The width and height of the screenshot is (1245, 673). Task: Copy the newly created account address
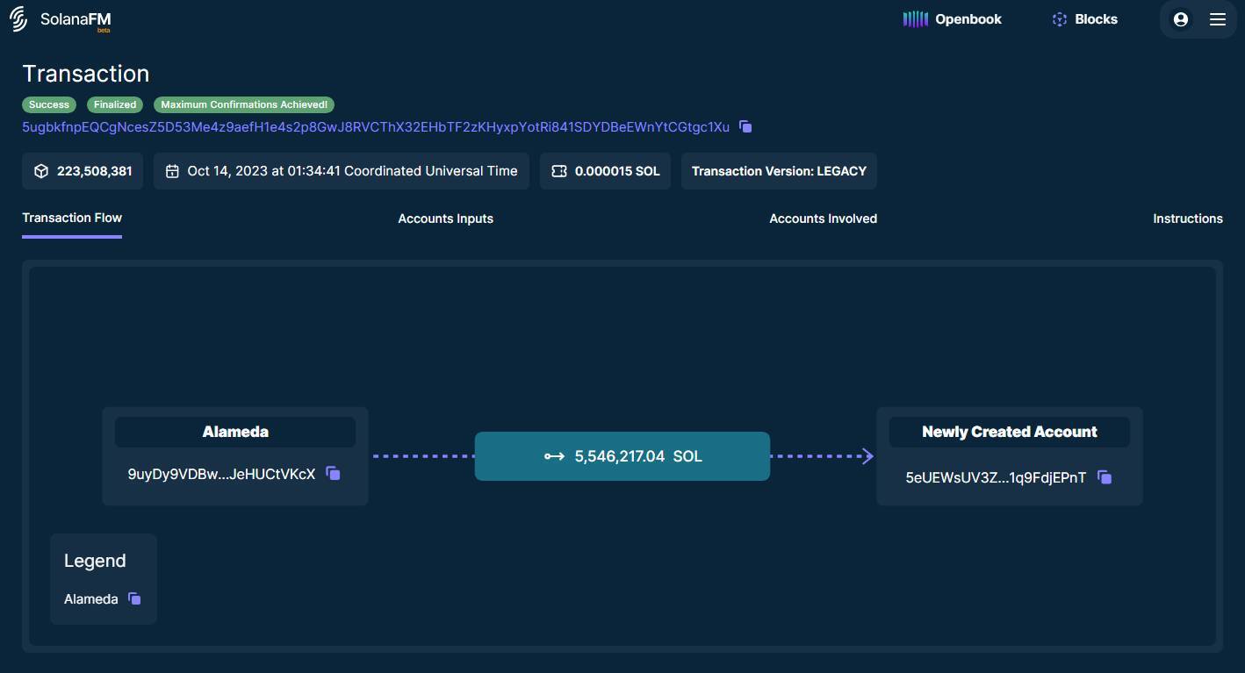tap(1105, 477)
